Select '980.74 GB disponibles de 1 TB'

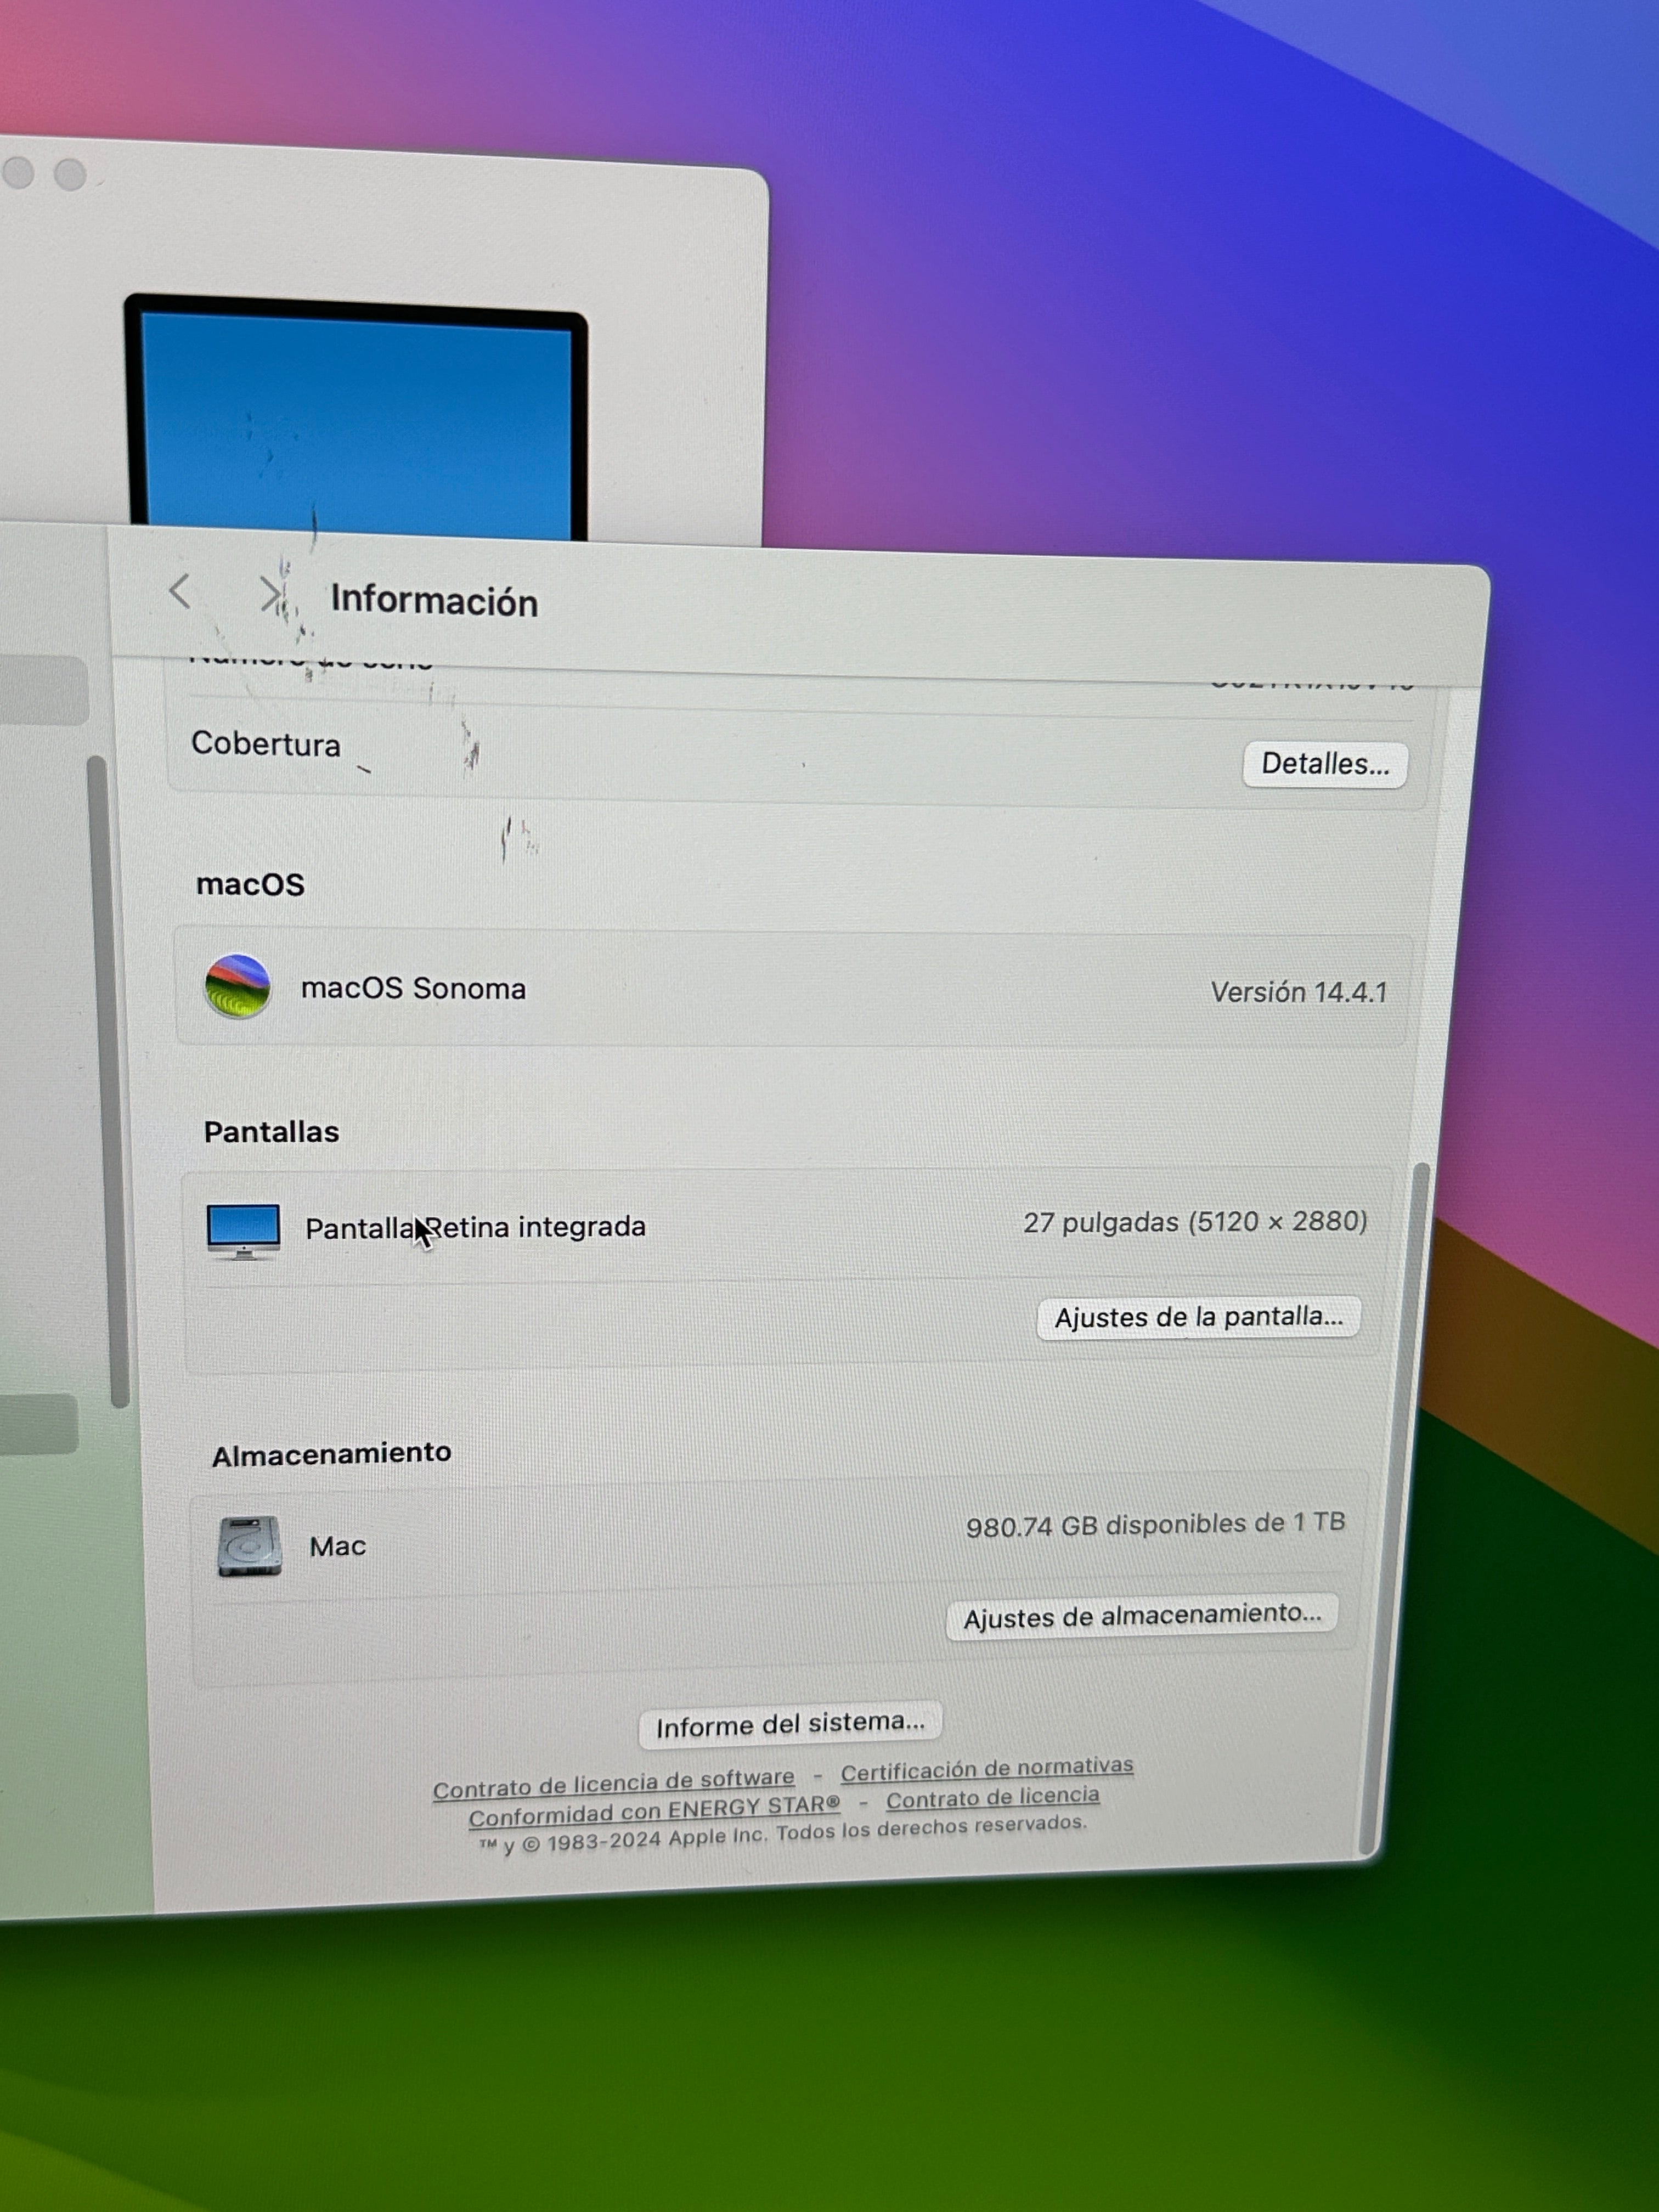tap(1155, 1524)
